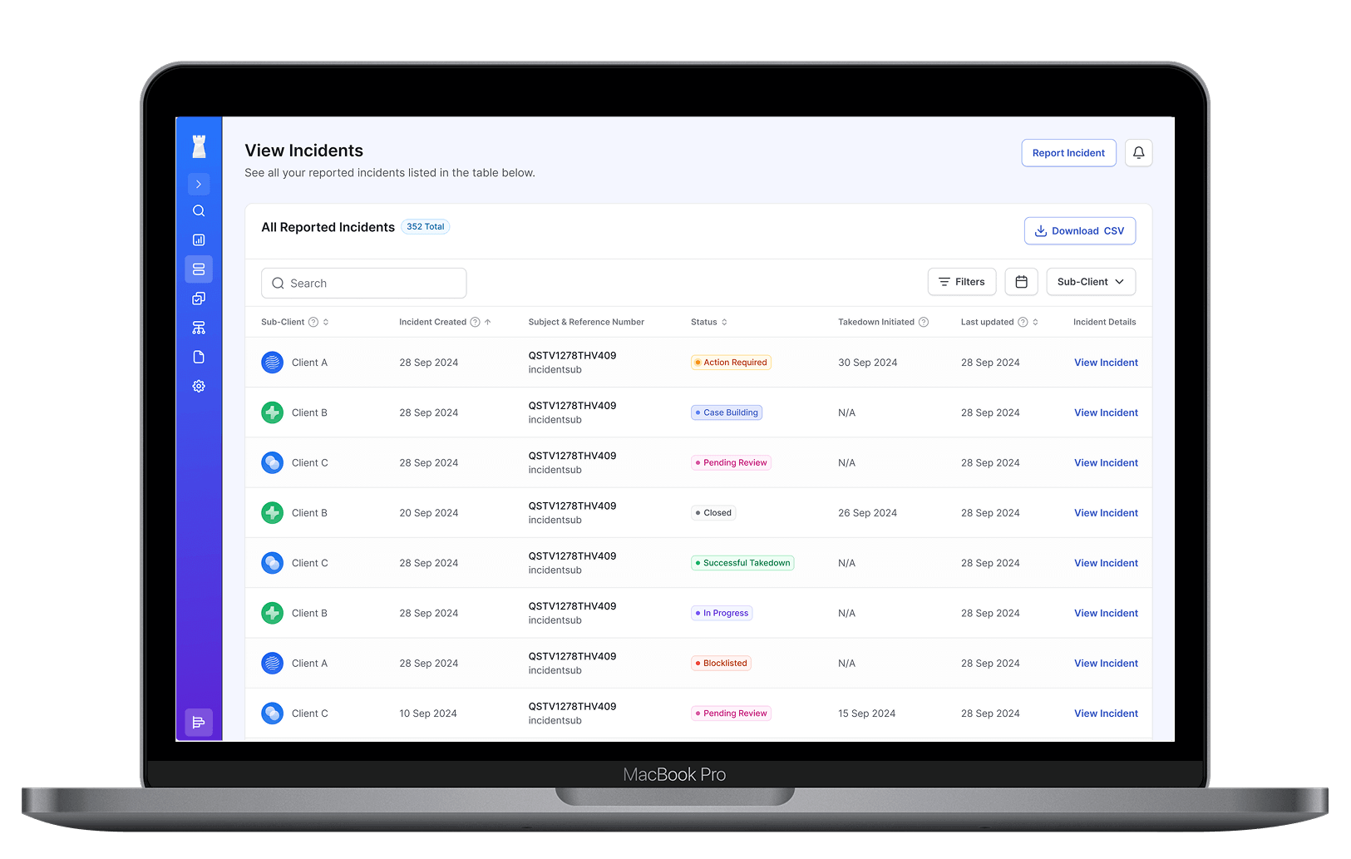The image size is (1351, 859).
Task: Open Settings via the gear icon
Action: [199, 386]
